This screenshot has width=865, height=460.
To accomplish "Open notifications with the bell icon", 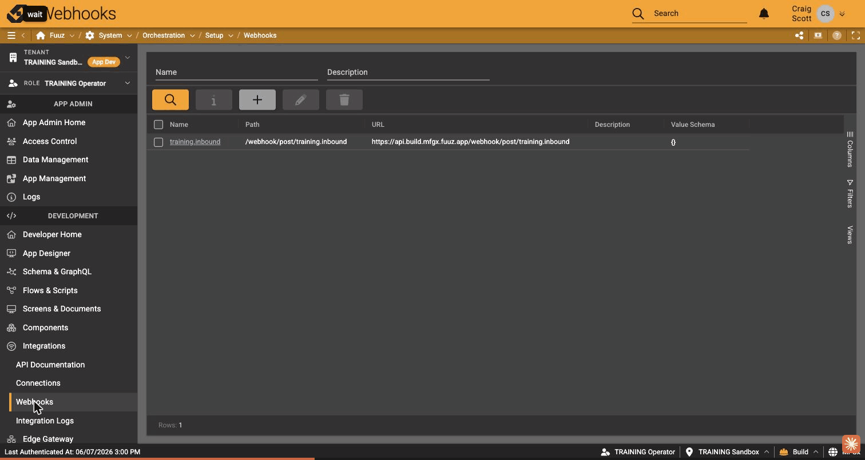I will [x=764, y=13].
